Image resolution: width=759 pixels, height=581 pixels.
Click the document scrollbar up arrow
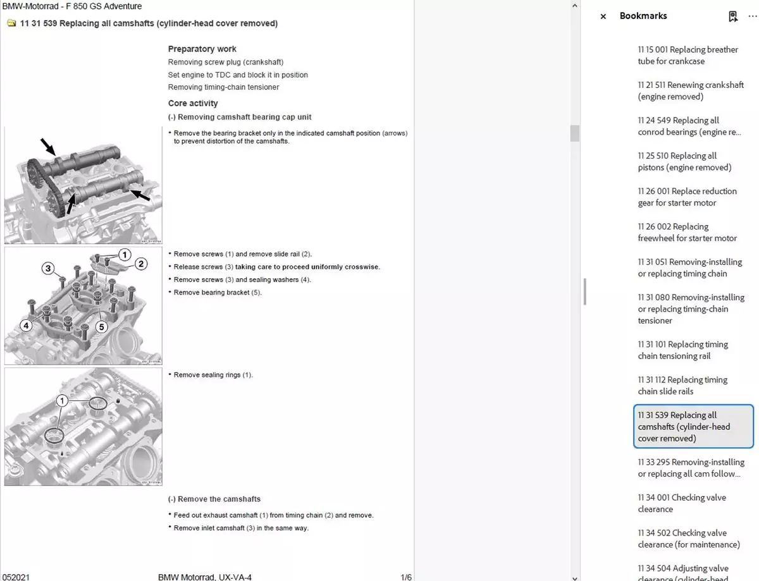[574, 5]
